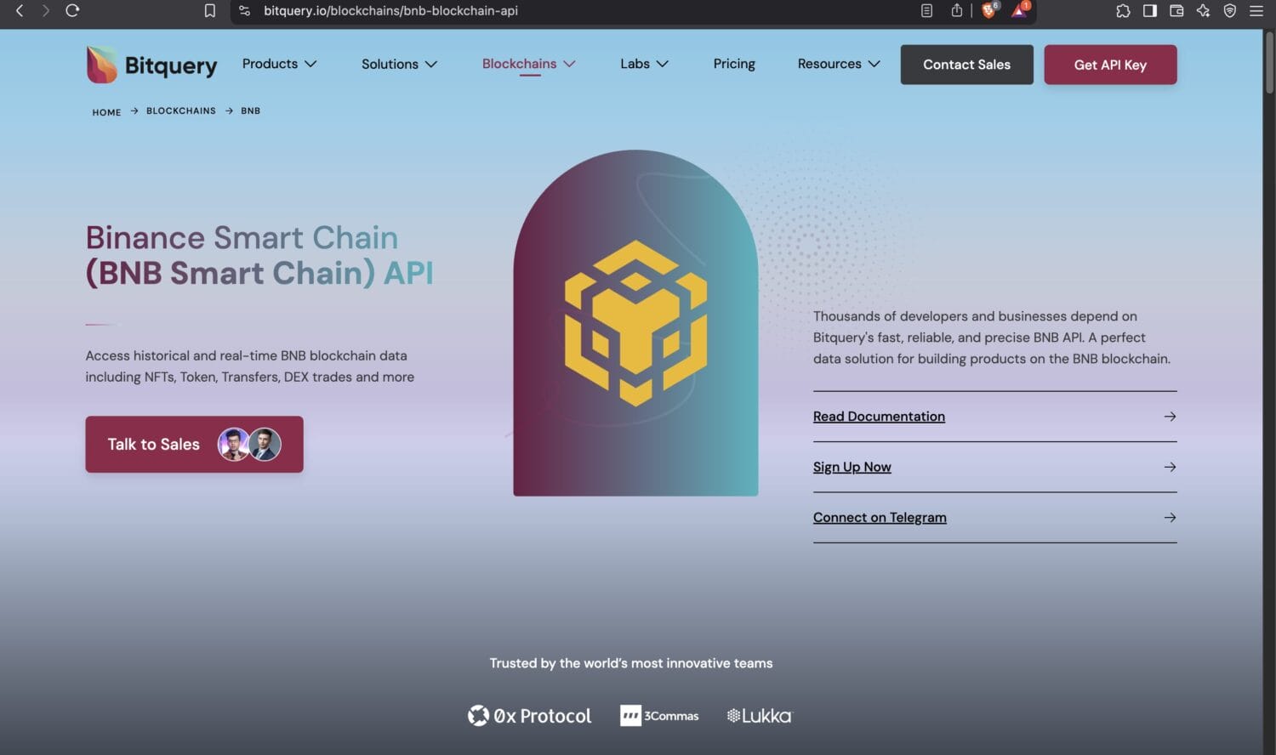1276x755 pixels.
Task: Expand the Solutions dropdown menu
Action: (399, 65)
